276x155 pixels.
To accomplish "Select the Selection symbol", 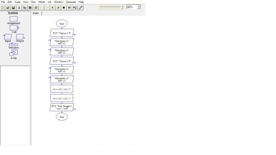I will pyautogui.click(x=13, y=44).
